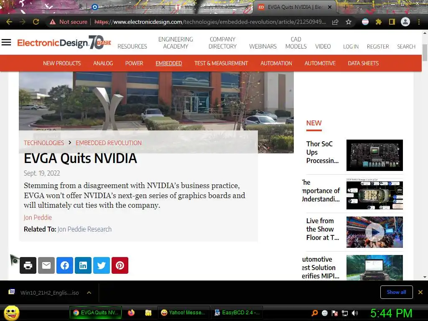Screen dimensions: 428x321
Task: Switch to Yahoo! Messenger taskbar button
Action: [183, 313]
